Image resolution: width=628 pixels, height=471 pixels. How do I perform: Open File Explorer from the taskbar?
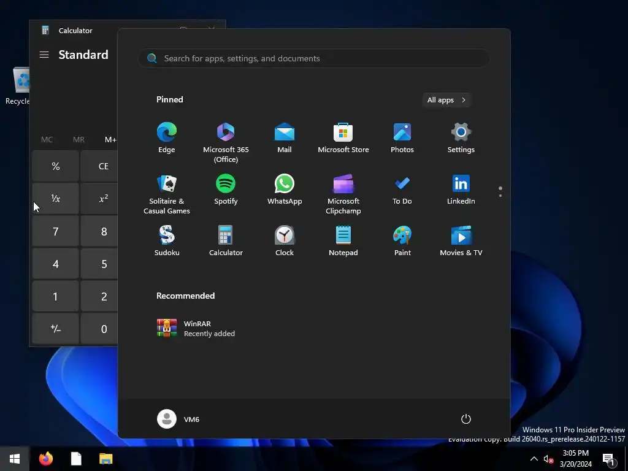(x=105, y=459)
